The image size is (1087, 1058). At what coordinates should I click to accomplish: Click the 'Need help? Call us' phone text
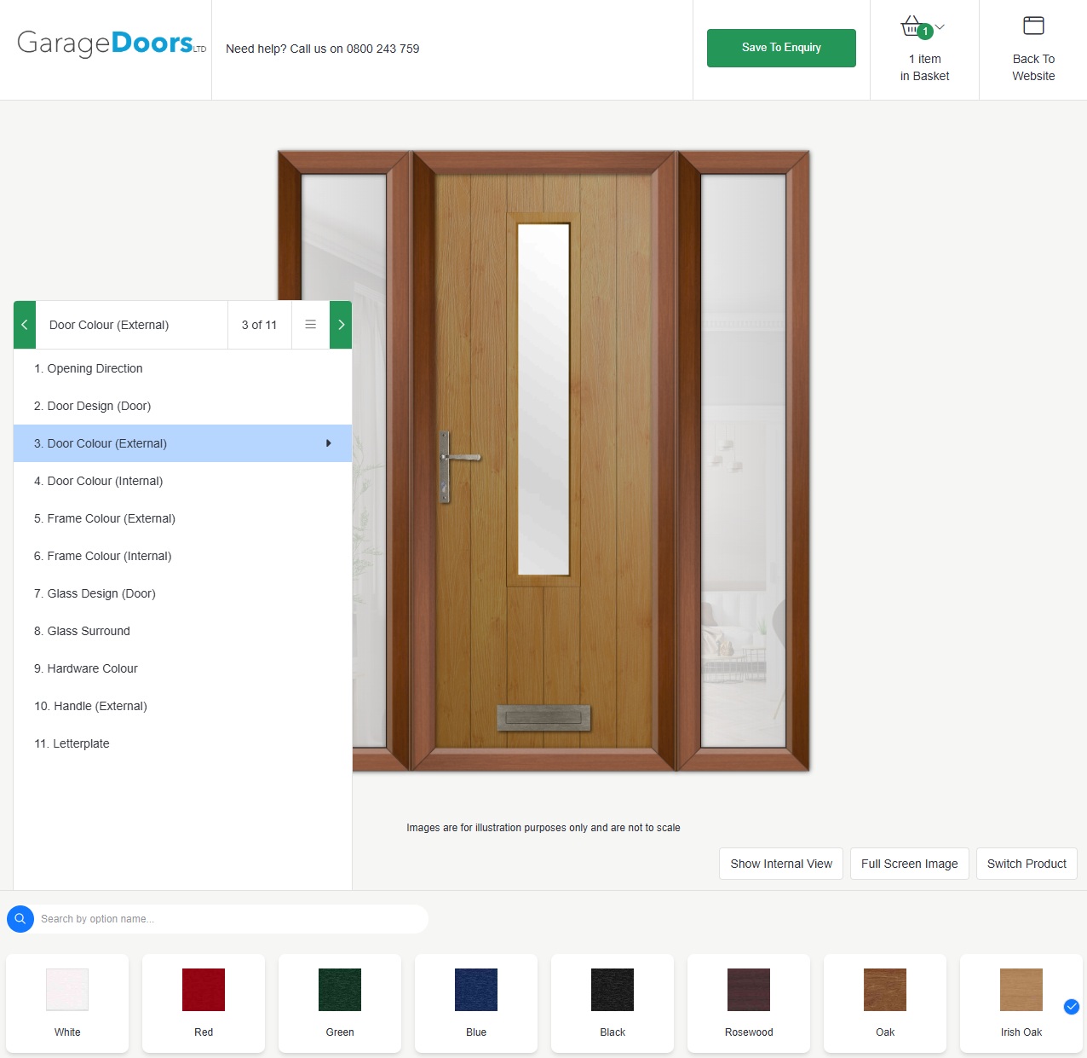click(x=322, y=49)
